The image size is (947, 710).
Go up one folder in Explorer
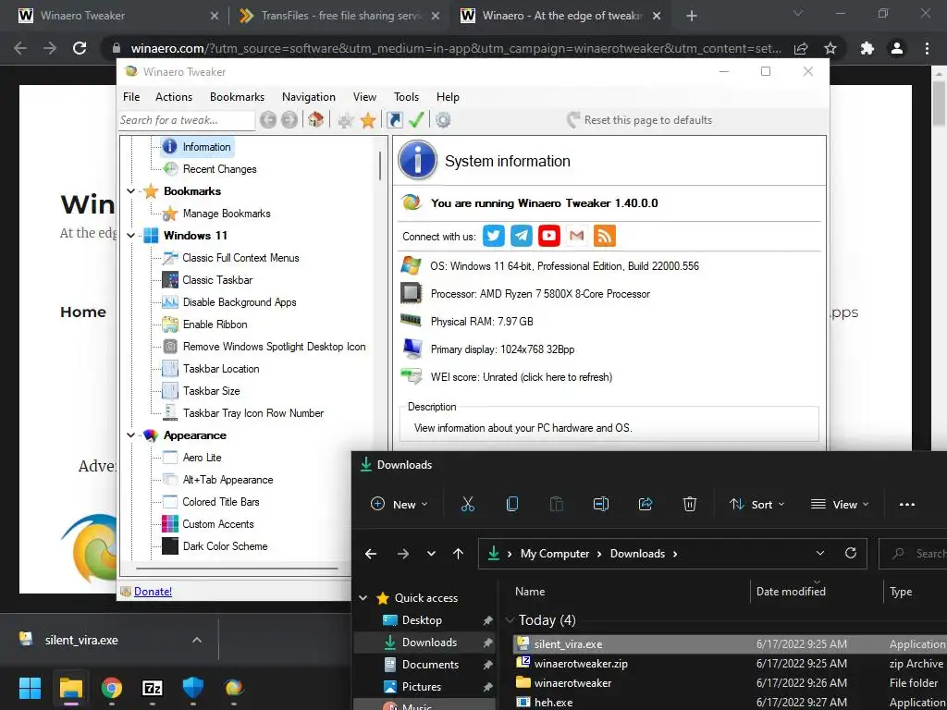coord(459,554)
